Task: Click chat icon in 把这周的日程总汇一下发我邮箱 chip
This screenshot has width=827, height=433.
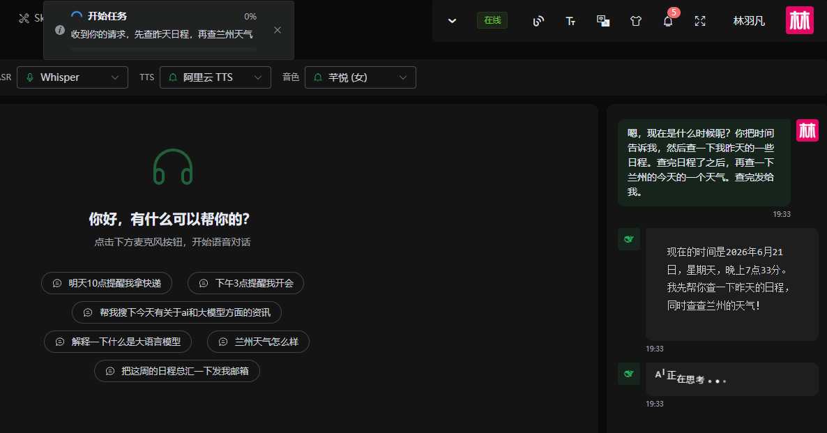Action: (109, 372)
